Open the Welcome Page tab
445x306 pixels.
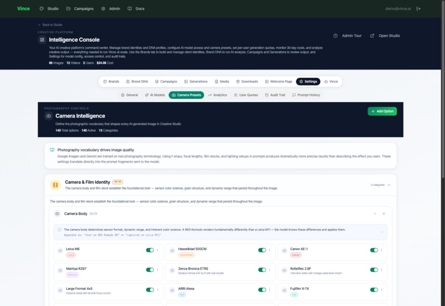click(x=278, y=81)
